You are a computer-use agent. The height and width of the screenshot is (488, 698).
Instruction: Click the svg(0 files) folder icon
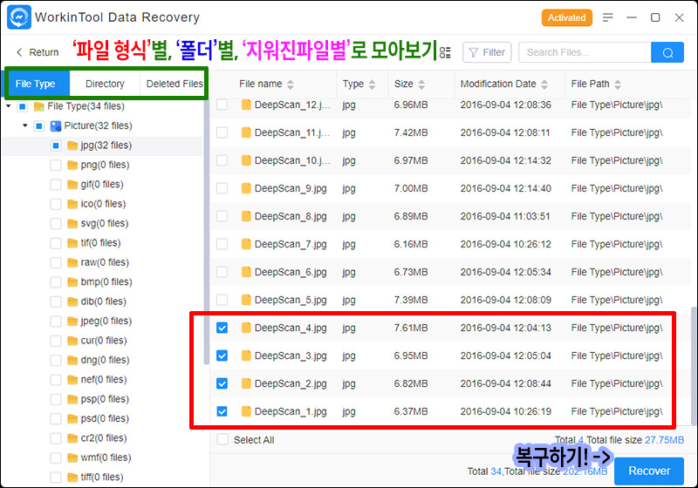(x=72, y=224)
